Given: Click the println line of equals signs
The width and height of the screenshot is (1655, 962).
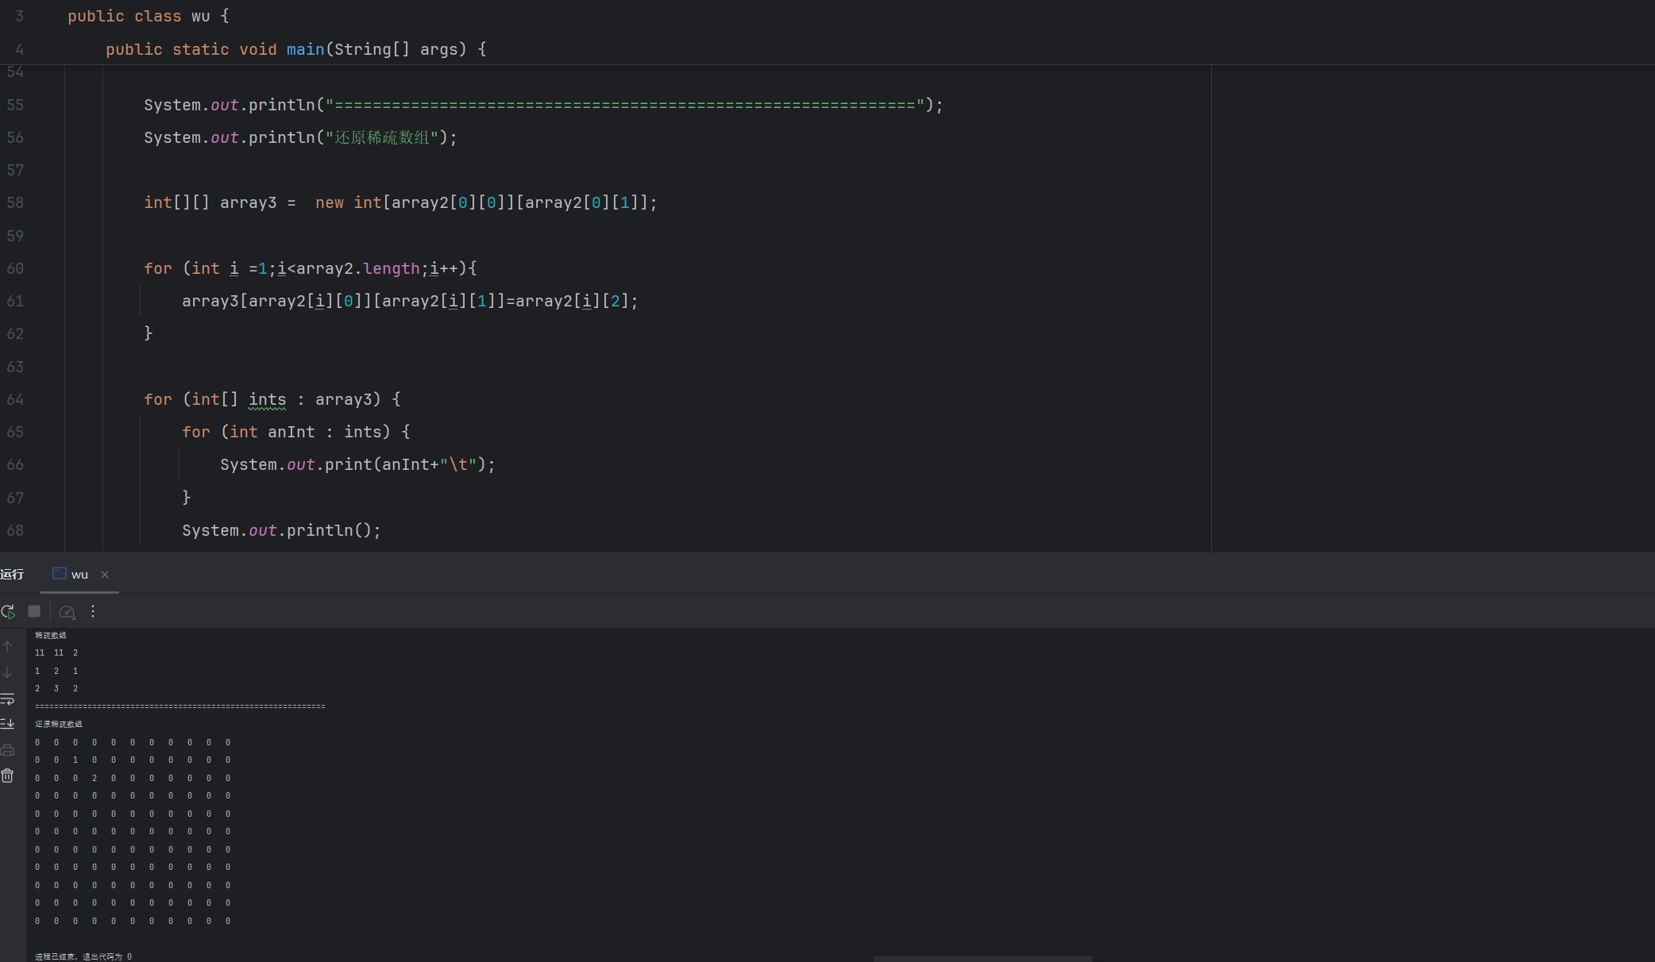Looking at the screenshot, I should [x=543, y=105].
